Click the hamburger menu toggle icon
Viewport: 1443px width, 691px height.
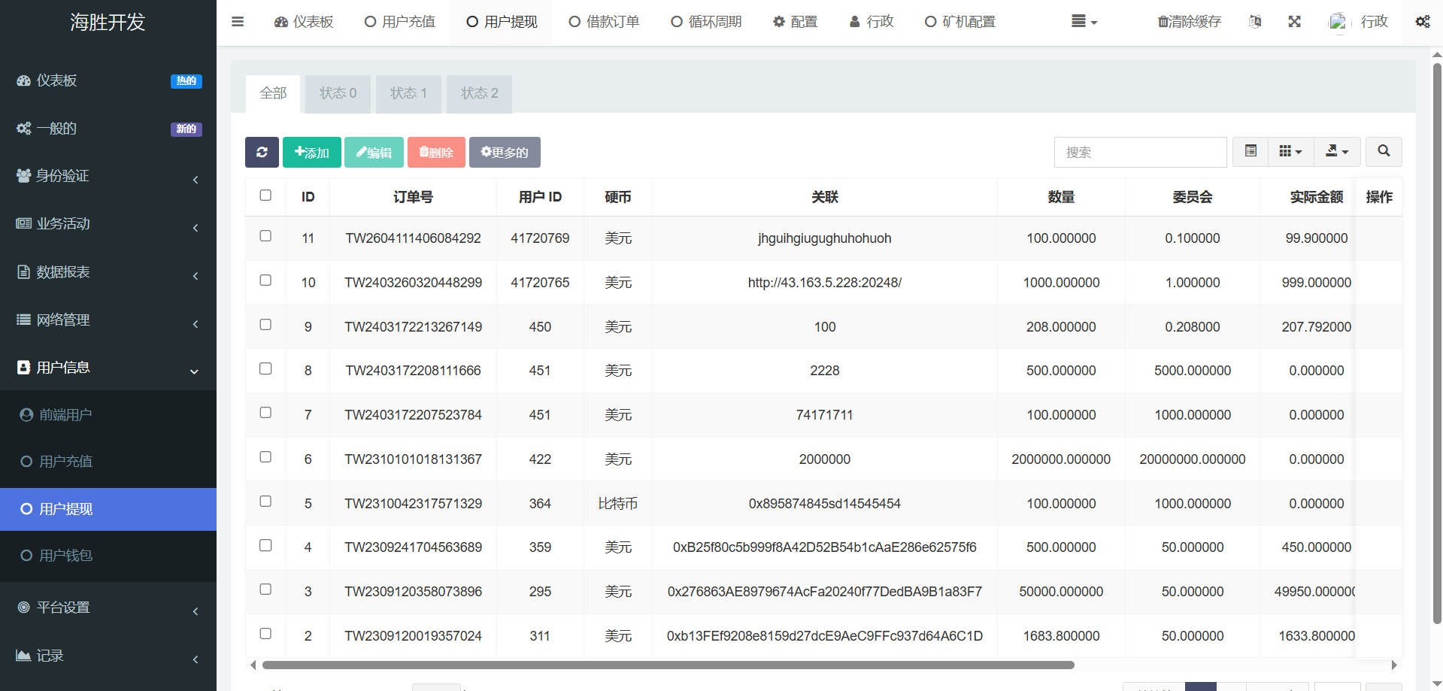coord(238,22)
